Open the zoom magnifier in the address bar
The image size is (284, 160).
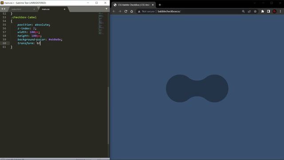(x=243, y=11)
